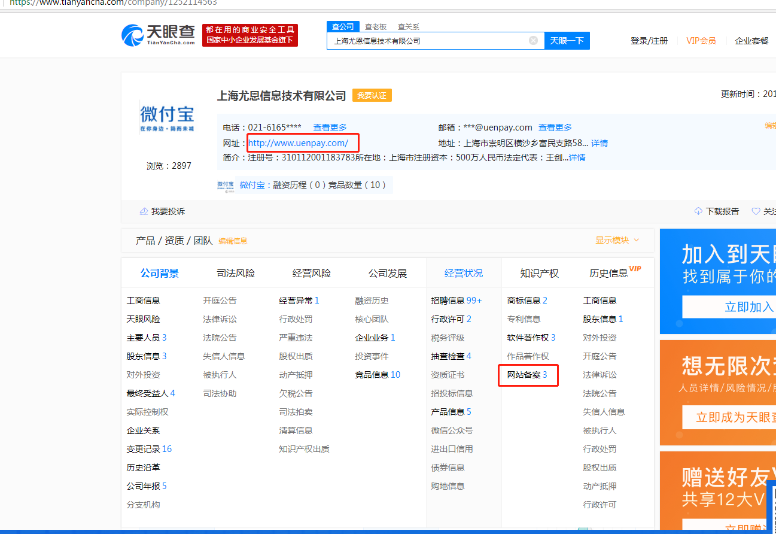Click the 我要认证 button

(372, 96)
